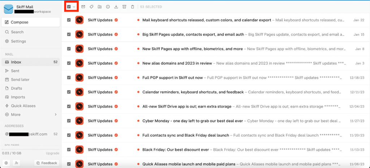Image resolution: width=370 pixels, height=168 pixels.
Task: Click the move to folder icon
Action: [100, 7]
